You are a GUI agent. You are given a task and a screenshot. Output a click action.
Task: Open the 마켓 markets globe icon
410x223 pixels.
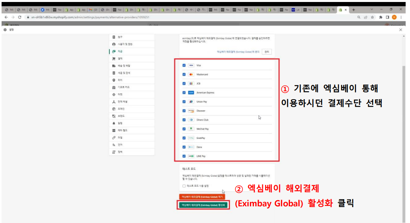114,94
